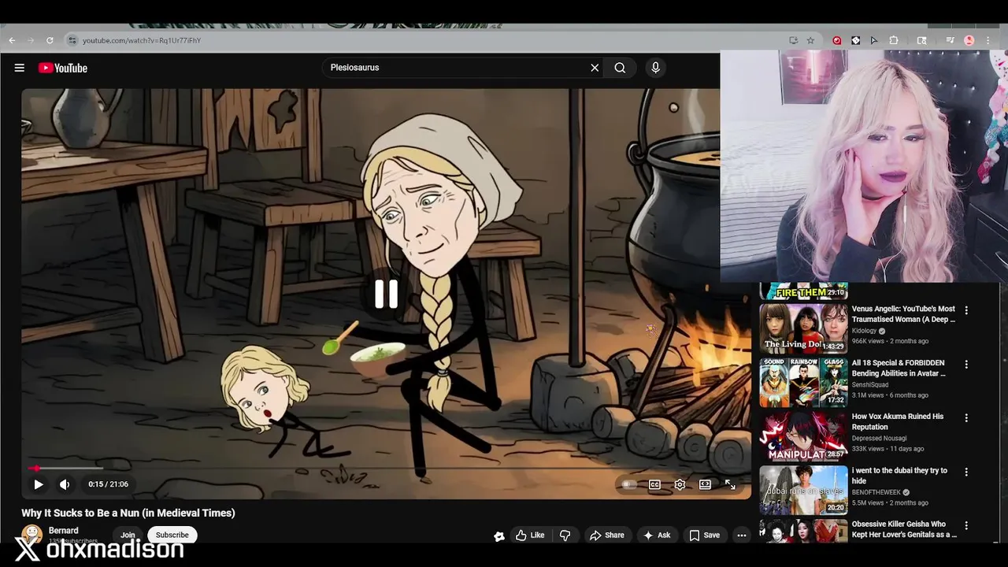
Task: Open Venus Angelic video title link
Action: [x=903, y=314]
